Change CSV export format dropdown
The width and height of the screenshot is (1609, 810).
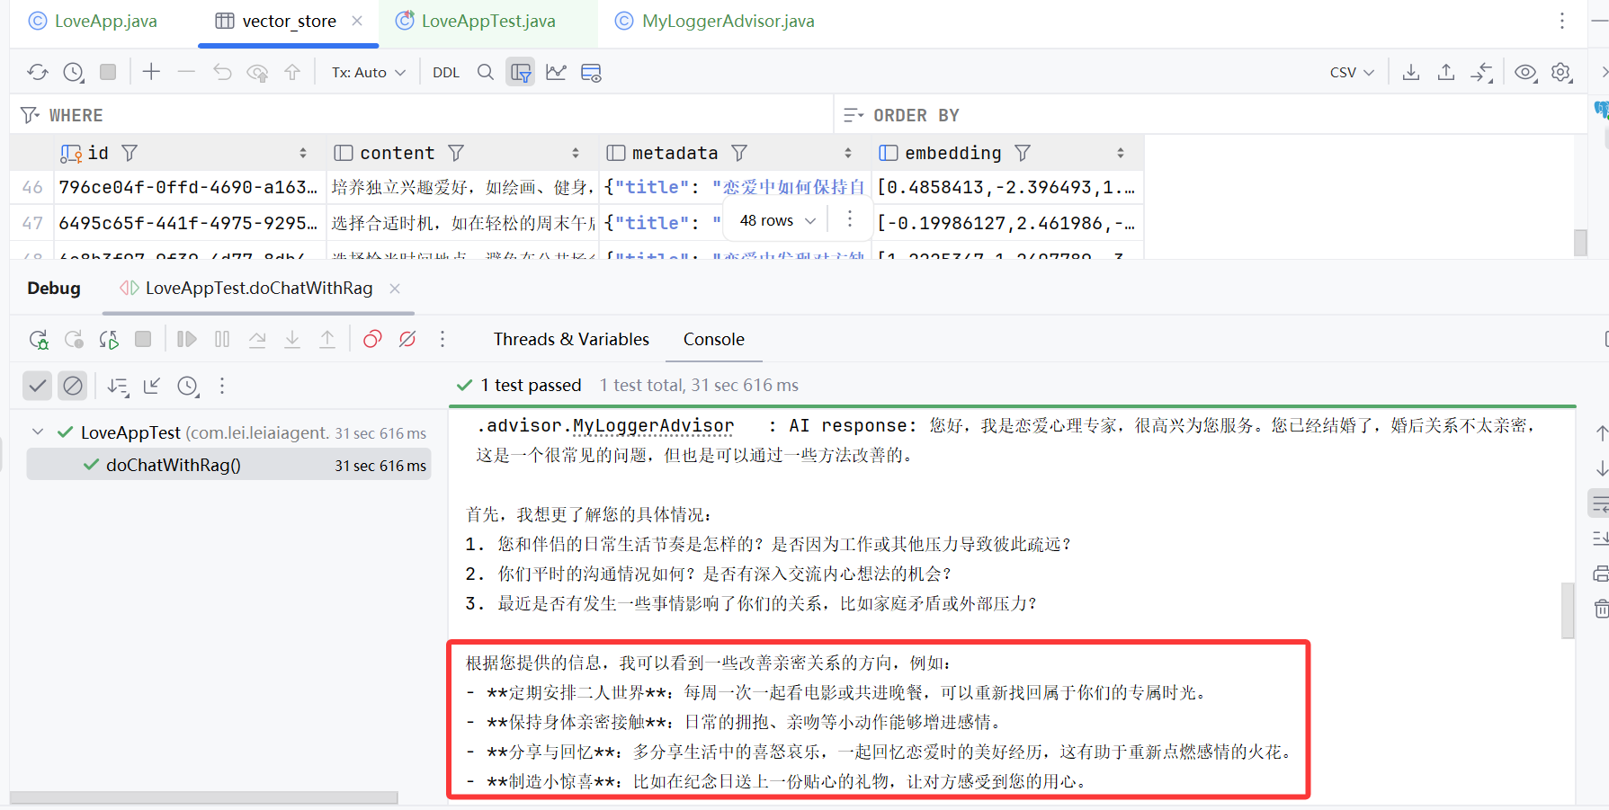pyautogui.click(x=1352, y=73)
